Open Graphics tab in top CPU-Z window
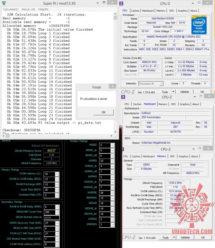Viewport: 215px width, 248px height. 183,11
